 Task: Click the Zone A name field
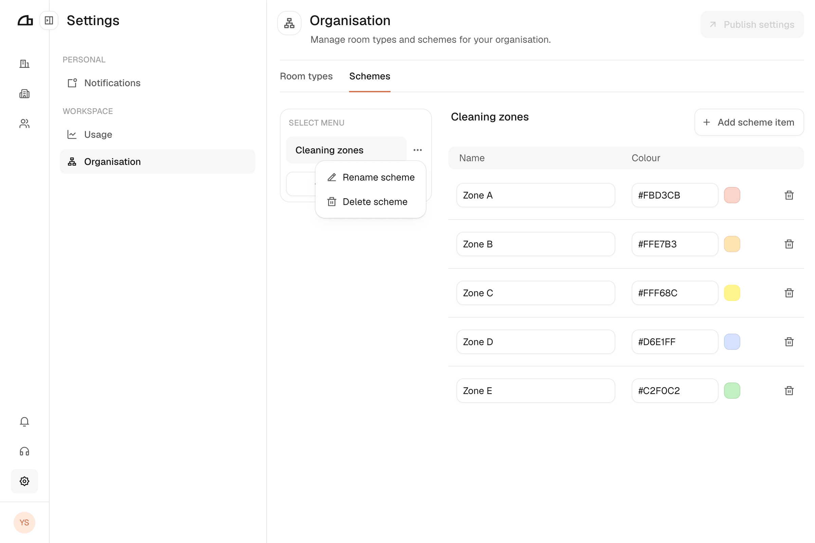click(x=536, y=195)
